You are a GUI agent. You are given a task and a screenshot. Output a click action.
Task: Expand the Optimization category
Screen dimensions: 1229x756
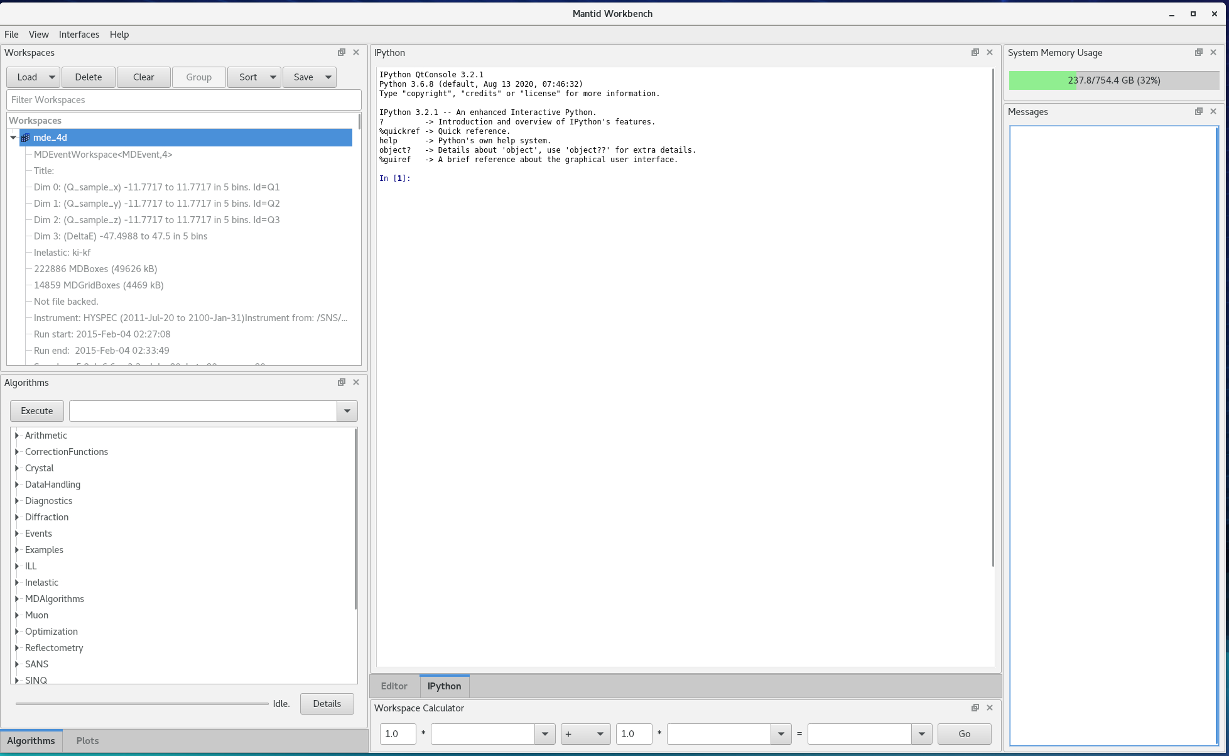coord(17,632)
